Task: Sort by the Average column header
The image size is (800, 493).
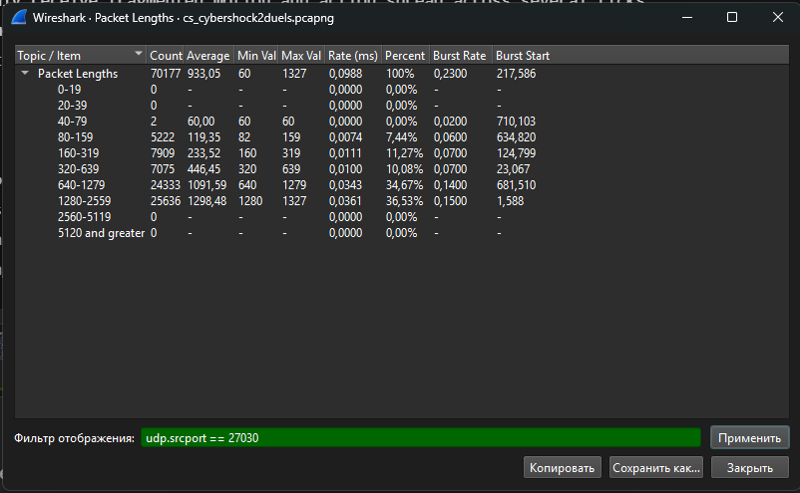Action: (208, 56)
